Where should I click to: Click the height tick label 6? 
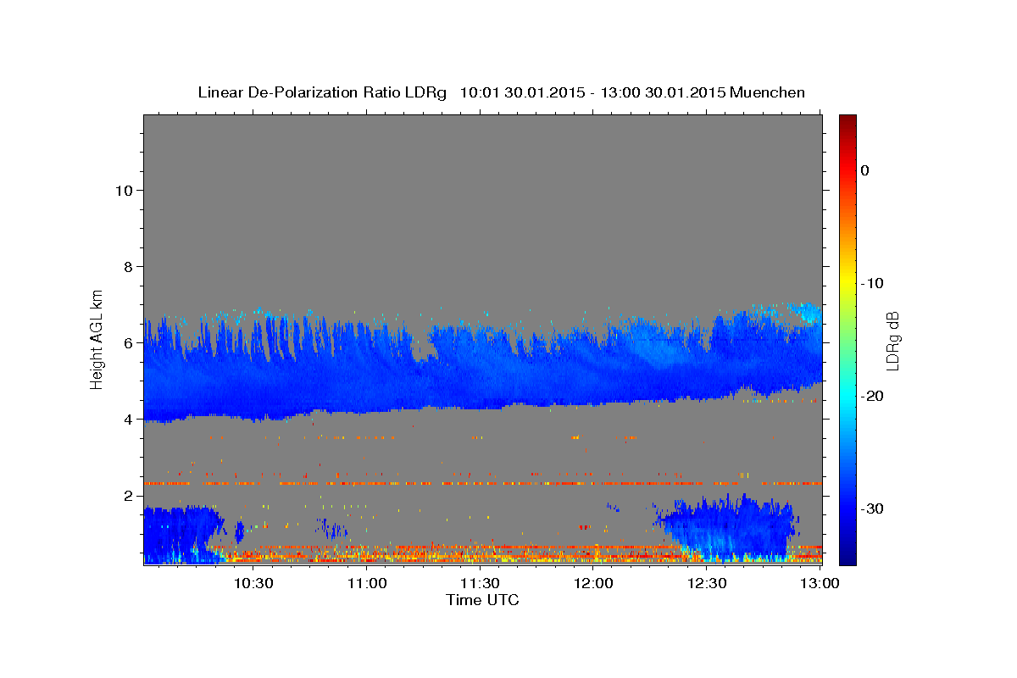[x=128, y=342]
